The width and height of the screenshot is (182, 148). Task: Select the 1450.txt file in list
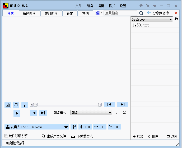tap(141, 25)
